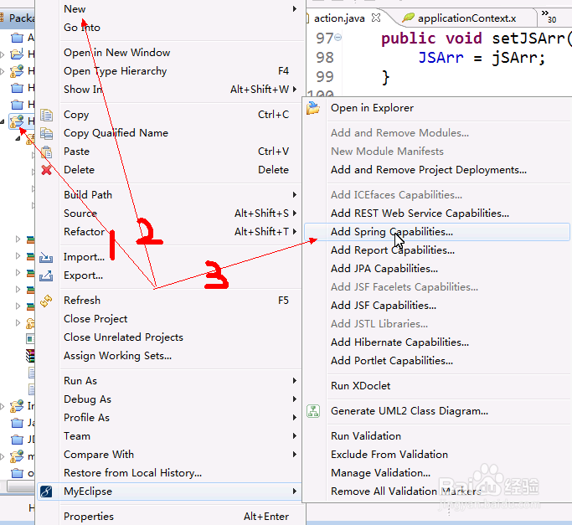This screenshot has height=525, width=572.
Task: Click the Open in Explorer folder icon
Action: point(313,108)
